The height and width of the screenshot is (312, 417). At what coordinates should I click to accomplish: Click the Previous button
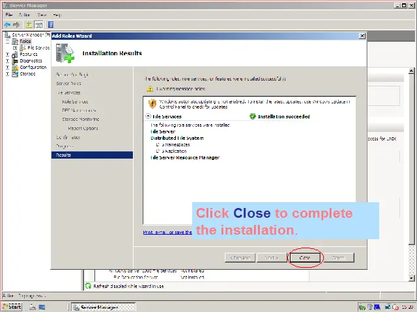coord(240,257)
